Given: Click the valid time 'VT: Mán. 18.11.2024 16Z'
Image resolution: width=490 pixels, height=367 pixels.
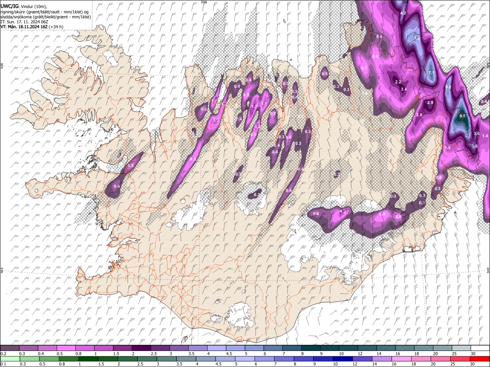Looking at the screenshot, I should click(24, 27).
